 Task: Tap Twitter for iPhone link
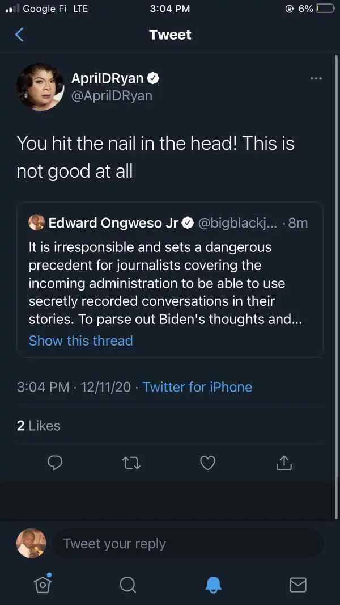[198, 387]
